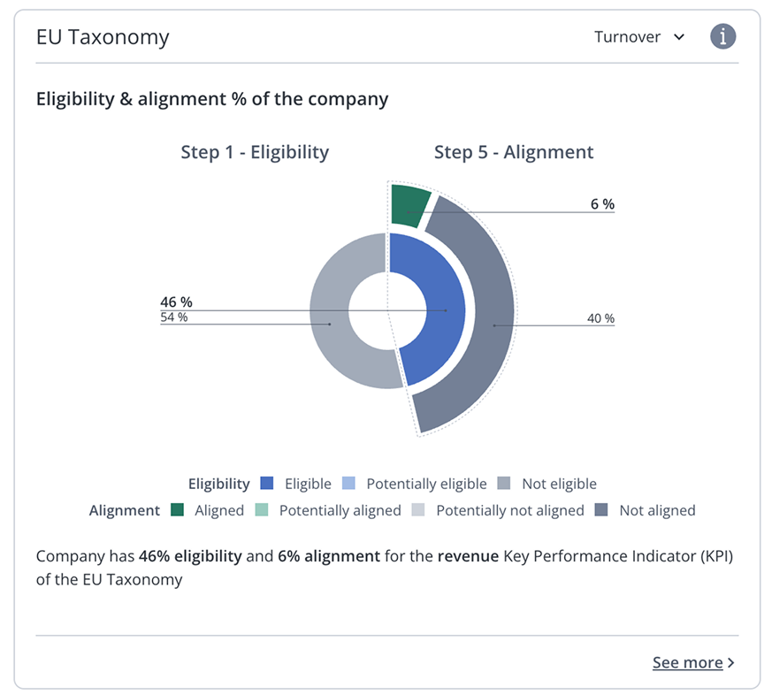Click the Not aligned legend swatch
Viewport: 772px width, 695px height.
(x=601, y=510)
